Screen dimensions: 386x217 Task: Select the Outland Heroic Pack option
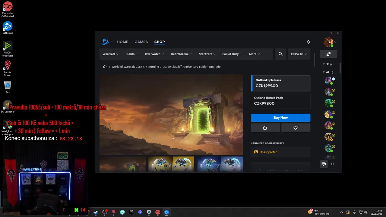click(x=280, y=101)
